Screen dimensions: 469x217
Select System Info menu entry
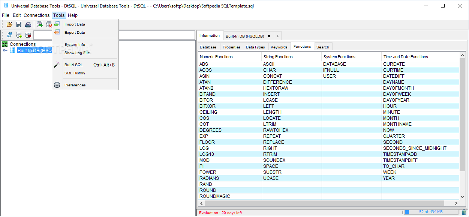(85, 44)
